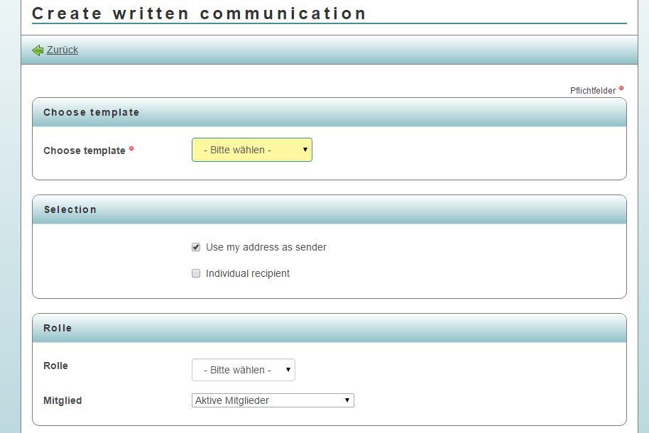Uncheck Use my address as sender
The image size is (649, 433).
[196, 248]
